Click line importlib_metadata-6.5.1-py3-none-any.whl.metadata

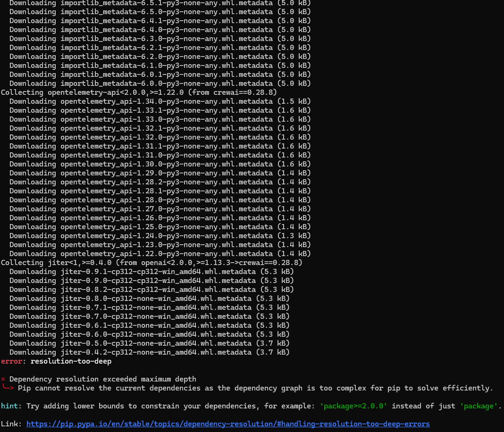160,3
